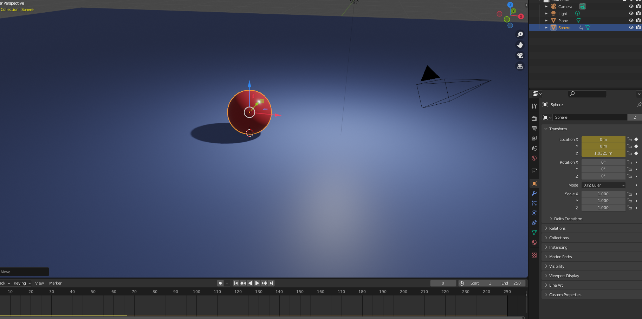Image resolution: width=642 pixels, height=319 pixels.
Task: Pin the Sphere properties panel
Action: tap(639, 105)
